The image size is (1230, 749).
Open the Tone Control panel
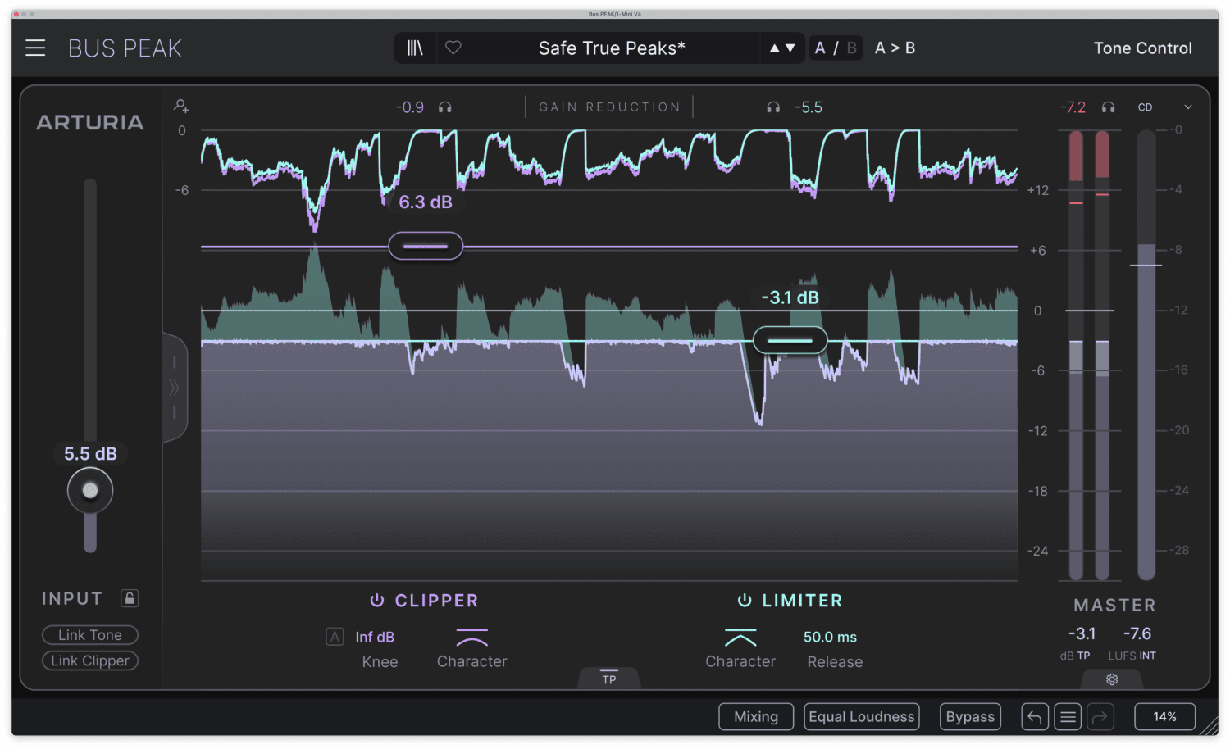(1142, 48)
